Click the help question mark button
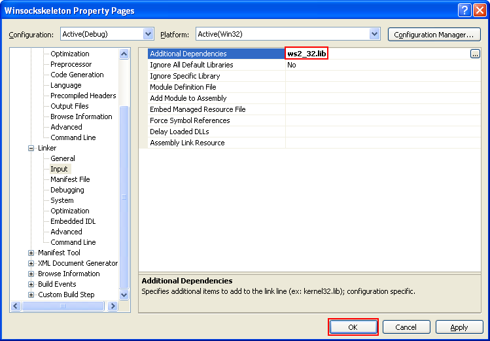 click(464, 10)
